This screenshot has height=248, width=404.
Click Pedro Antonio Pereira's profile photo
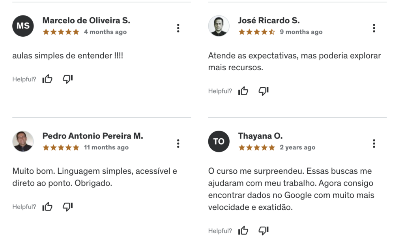(23, 141)
